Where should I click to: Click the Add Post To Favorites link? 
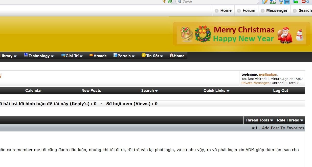click(x=283, y=128)
